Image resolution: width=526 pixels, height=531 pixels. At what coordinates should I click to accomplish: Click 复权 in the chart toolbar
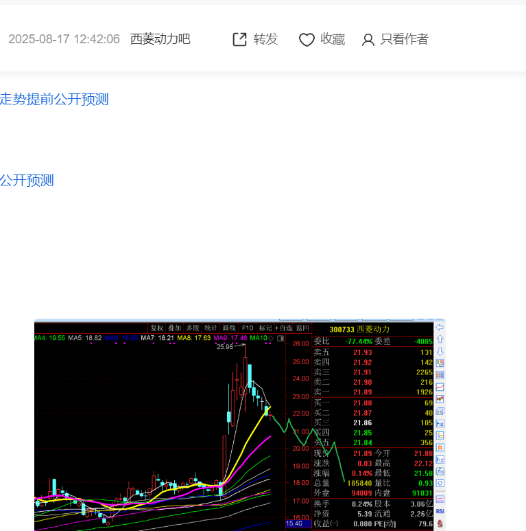(x=157, y=328)
